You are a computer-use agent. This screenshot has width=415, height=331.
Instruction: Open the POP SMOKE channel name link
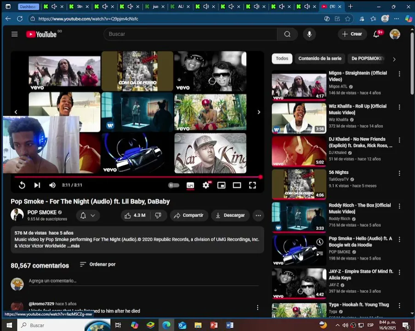(42, 212)
